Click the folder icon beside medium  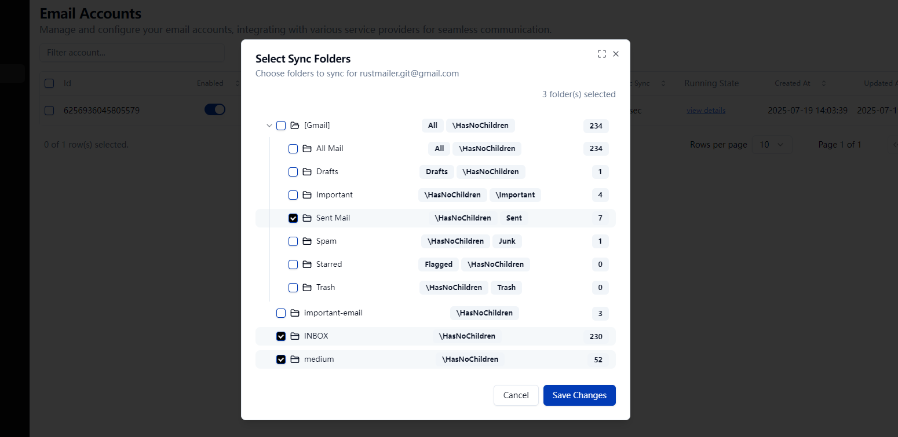click(x=295, y=359)
